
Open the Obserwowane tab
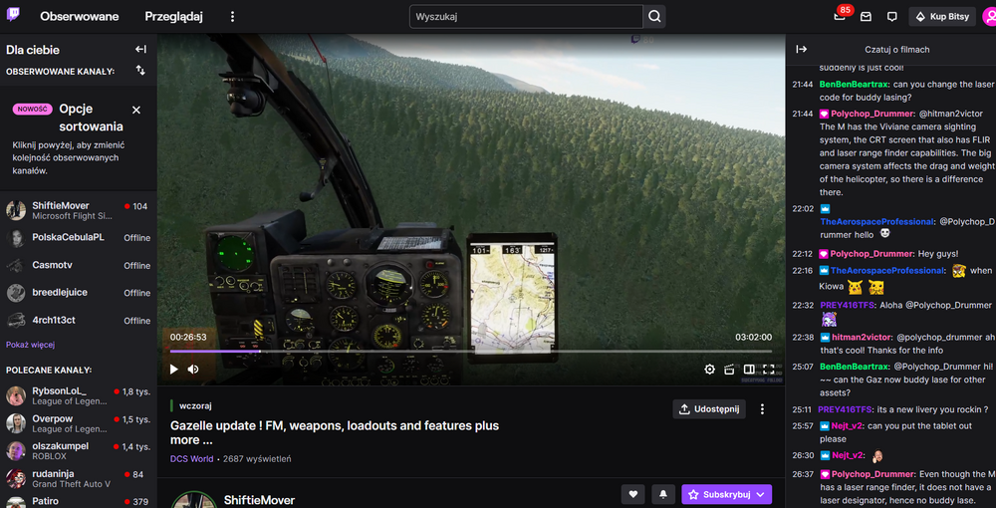click(x=80, y=17)
